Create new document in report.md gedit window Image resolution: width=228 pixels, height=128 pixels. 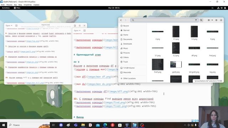[x=16, y=26]
